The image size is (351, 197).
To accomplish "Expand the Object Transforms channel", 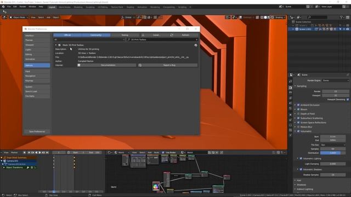I will 4,167.
